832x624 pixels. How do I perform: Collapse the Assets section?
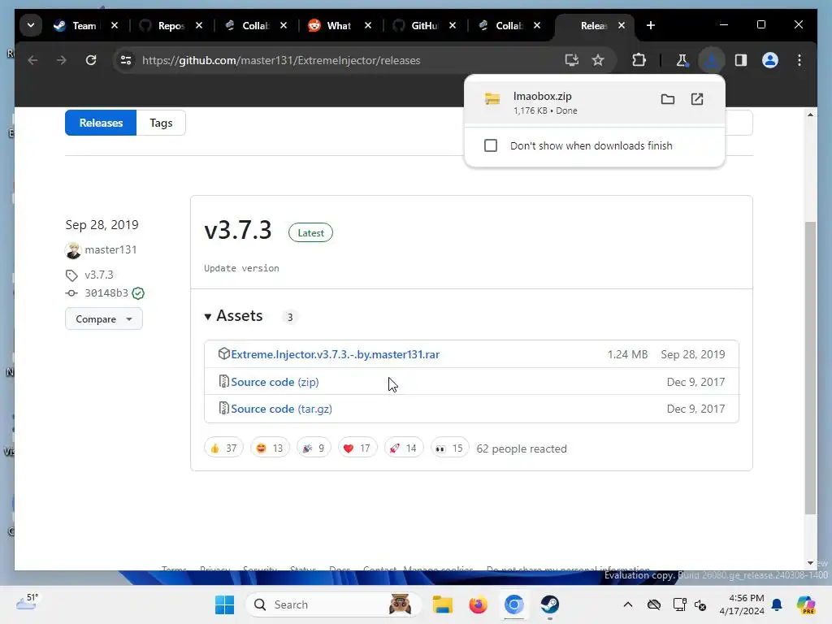tap(233, 316)
